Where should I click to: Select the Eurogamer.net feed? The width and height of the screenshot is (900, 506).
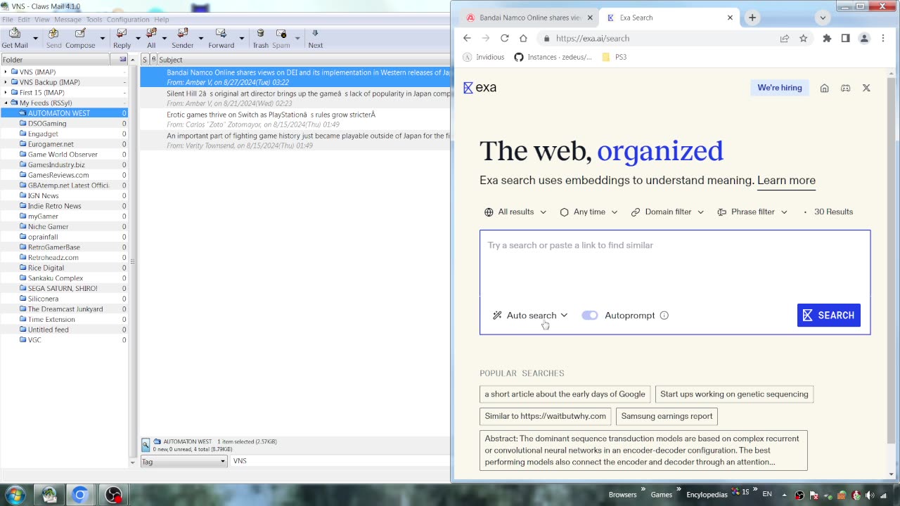(x=51, y=144)
